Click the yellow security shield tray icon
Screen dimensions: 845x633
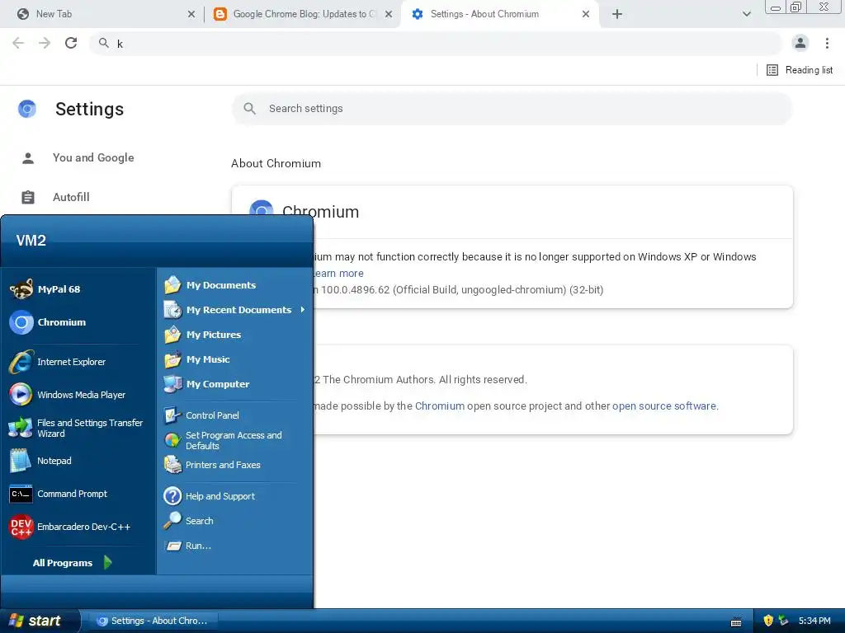click(768, 621)
